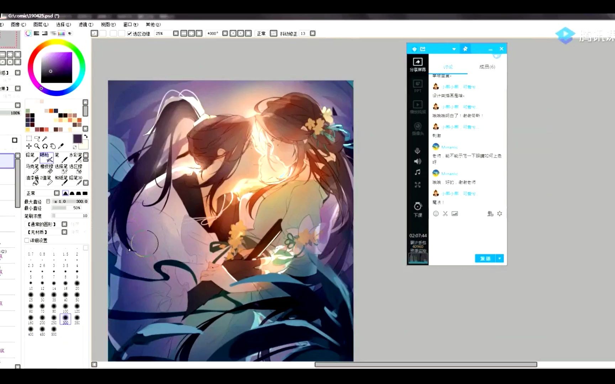Click the scissors screenshot icon in chat
Viewport: 615px width, 384px height.
click(x=445, y=214)
